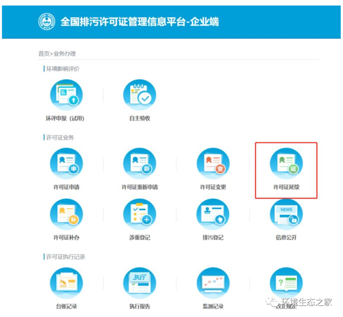Open the 环评申报 (试用) icon
The height and width of the screenshot is (317, 343).
point(66,95)
